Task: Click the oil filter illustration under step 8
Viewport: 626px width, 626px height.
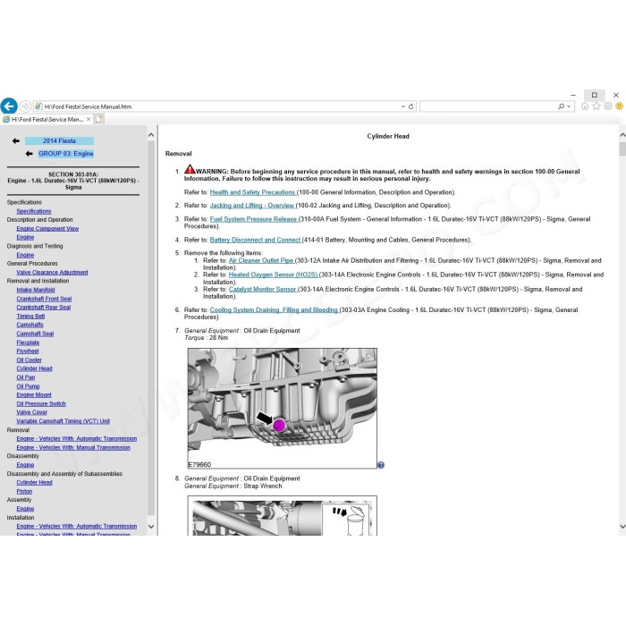Action: coord(283,516)
